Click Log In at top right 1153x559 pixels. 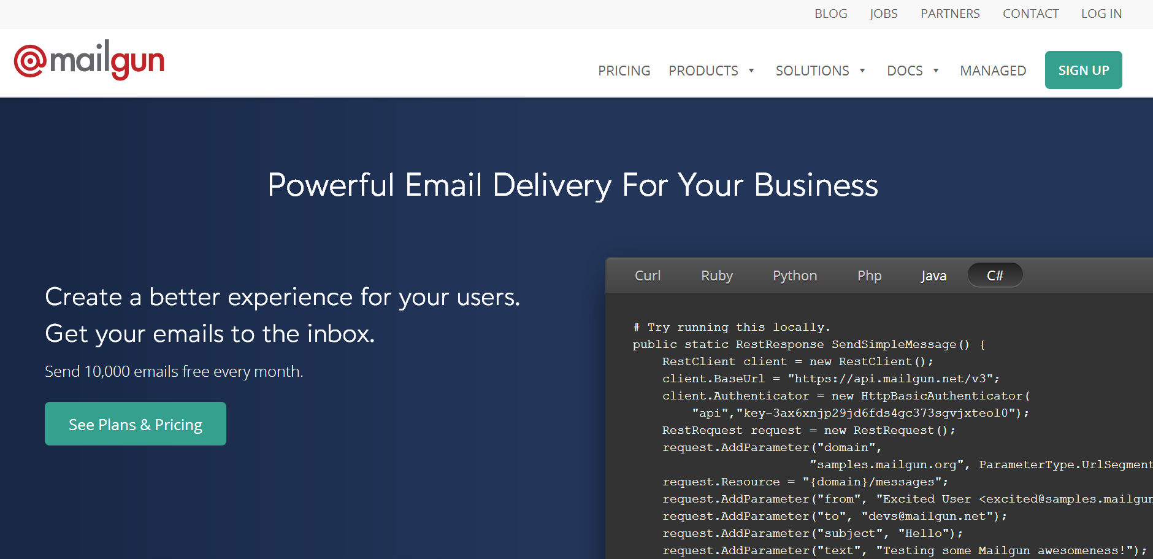(x=1101, y=13)
